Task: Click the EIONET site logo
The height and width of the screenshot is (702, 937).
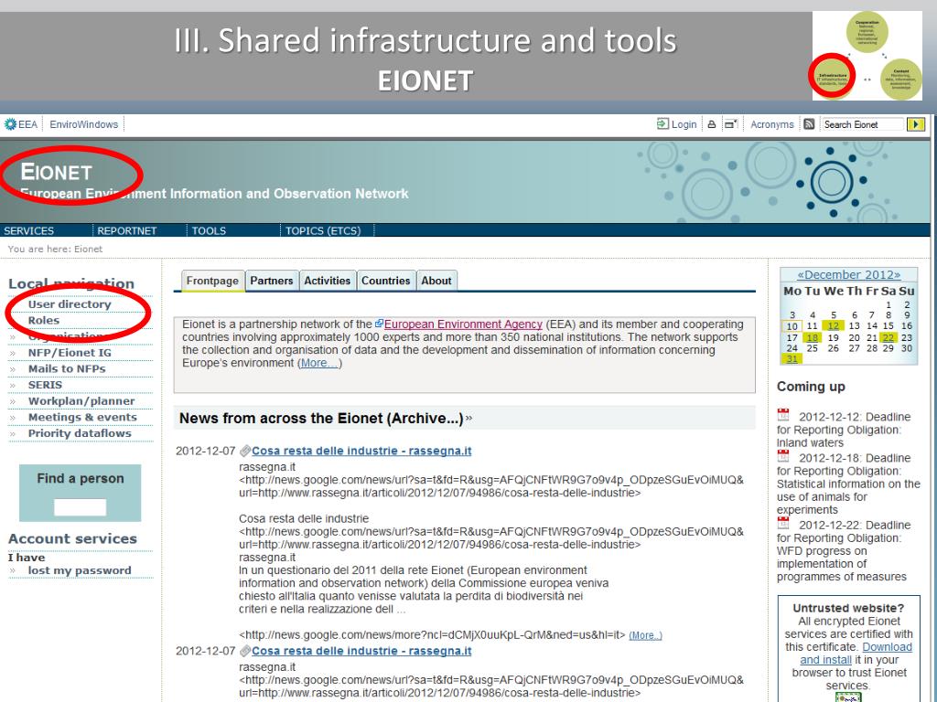Action: (x=56, y=172)
